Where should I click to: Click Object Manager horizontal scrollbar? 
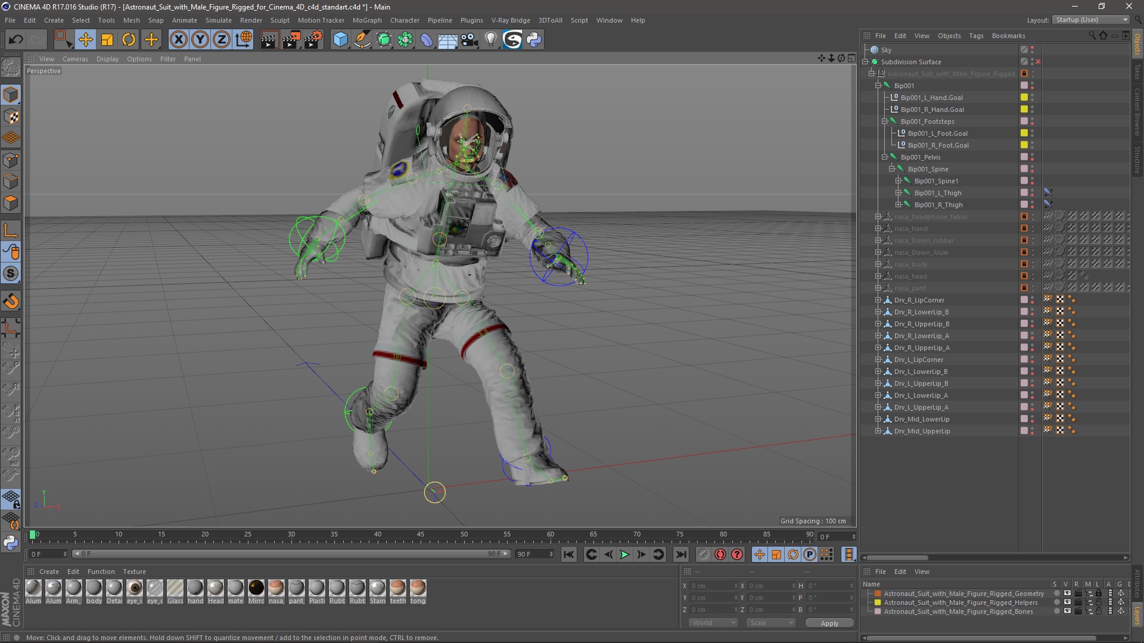pos(897,558)
